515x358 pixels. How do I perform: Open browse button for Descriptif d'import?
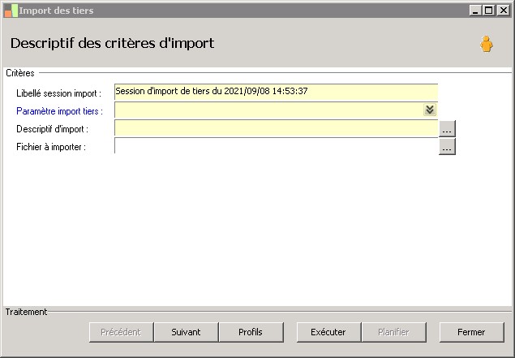447,128
